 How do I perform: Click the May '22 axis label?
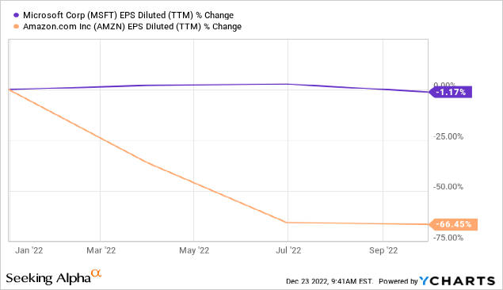pyautogui.click(x=194, y=250)
